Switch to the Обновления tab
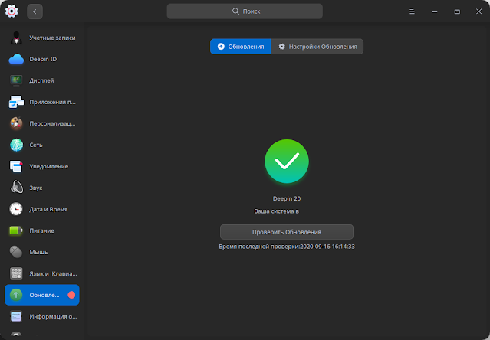Image resolution: width=490 pixels, height=340 pixels. [240, 47]
